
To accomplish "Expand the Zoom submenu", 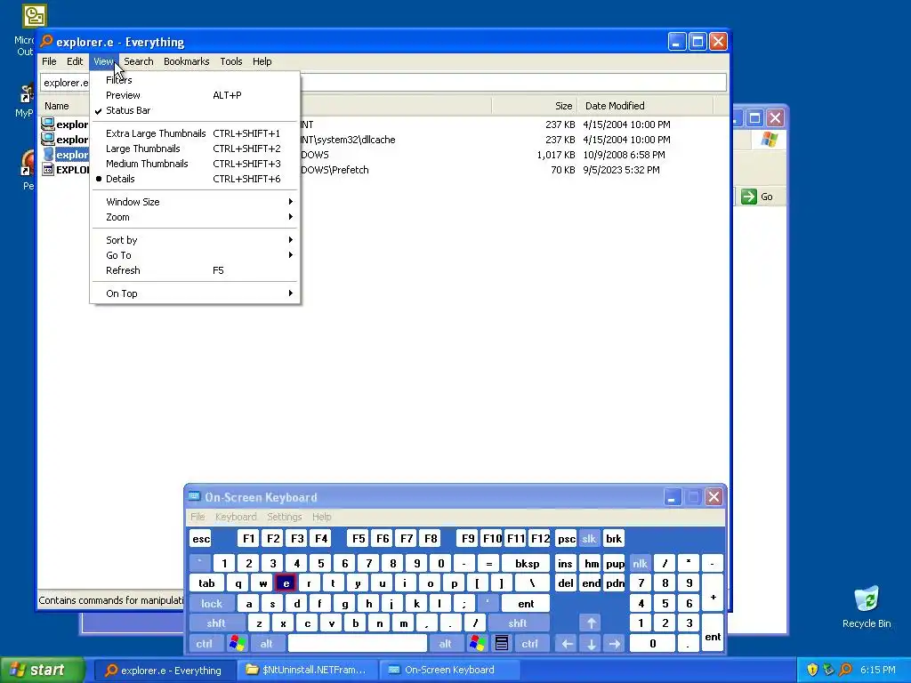I will 195,217.
